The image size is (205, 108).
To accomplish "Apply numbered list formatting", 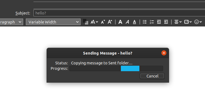I will click(x=152, y=22).
